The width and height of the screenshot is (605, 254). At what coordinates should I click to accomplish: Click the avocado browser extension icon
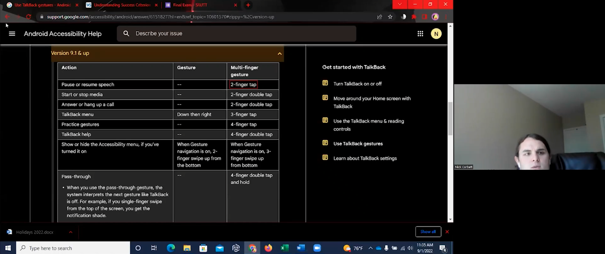point(435,17)
